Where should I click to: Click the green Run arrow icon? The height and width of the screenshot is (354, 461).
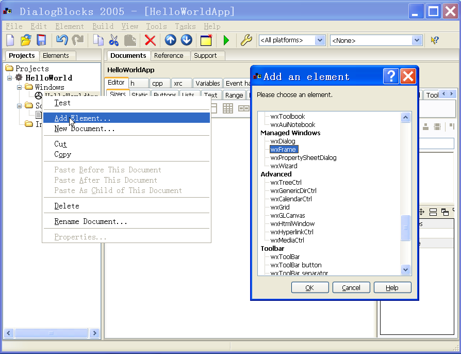(x=226, y=40)
